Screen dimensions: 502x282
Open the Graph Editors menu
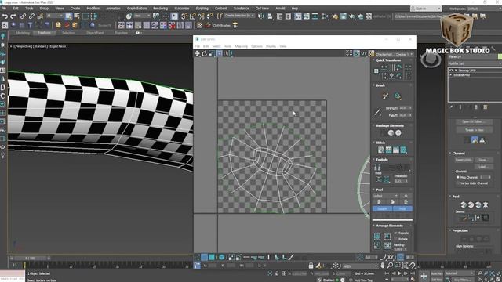[x=136, y=9]
